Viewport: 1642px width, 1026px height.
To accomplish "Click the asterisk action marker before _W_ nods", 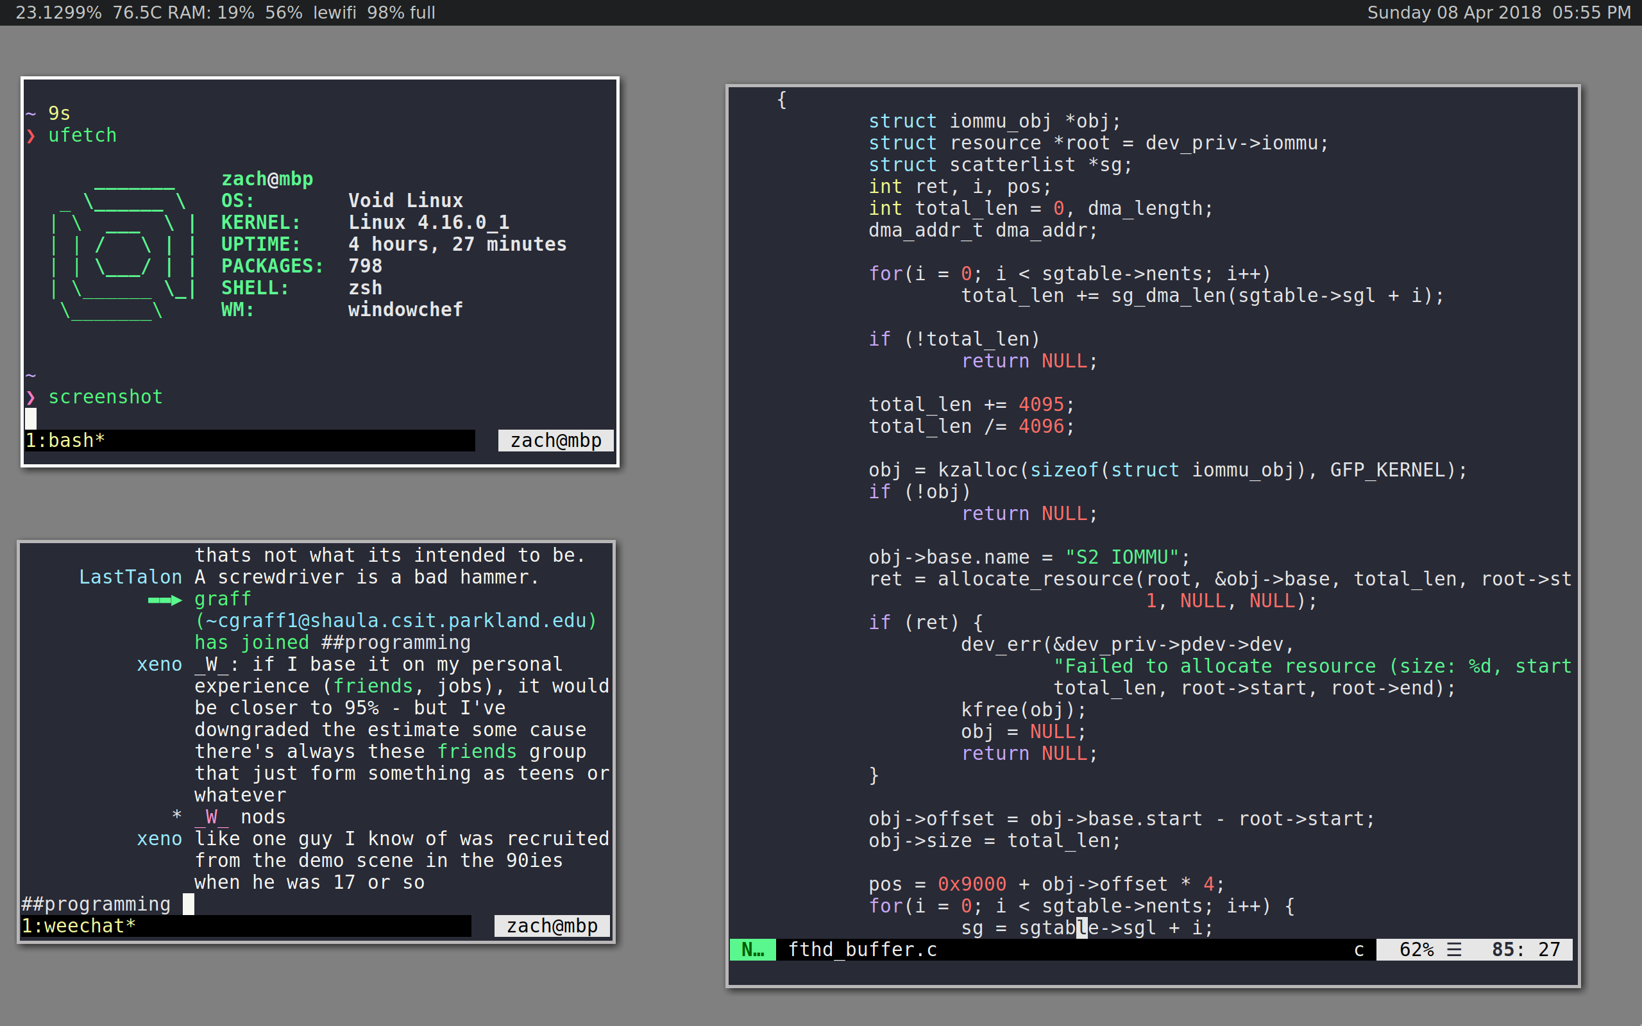I will (x=176, y=815).
